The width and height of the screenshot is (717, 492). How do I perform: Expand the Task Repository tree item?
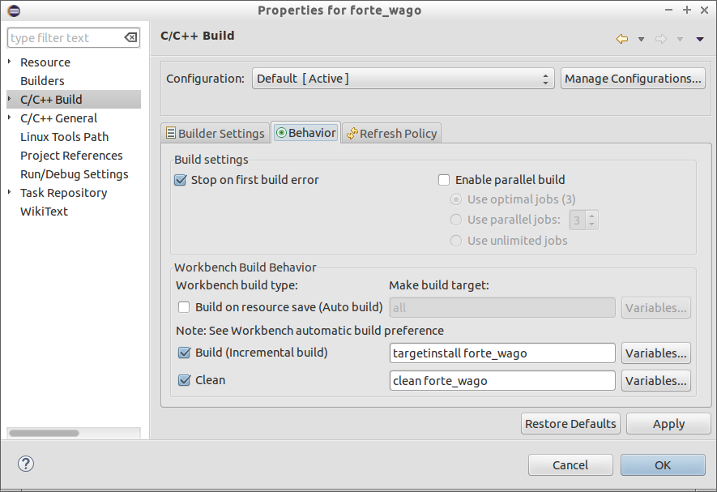[x=10, y=193]
